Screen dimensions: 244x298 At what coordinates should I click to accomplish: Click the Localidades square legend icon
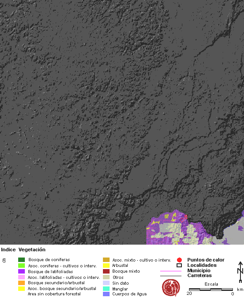(179, 266)
